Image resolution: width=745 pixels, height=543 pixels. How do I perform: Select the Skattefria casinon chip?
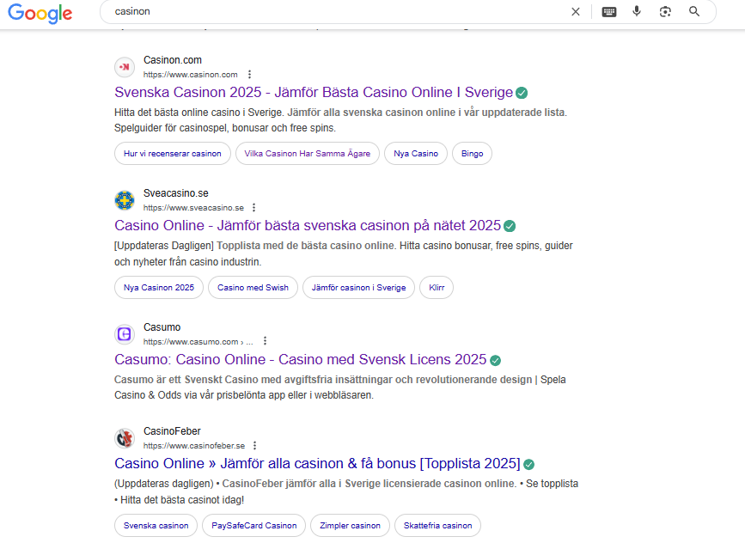pos(437,526)
